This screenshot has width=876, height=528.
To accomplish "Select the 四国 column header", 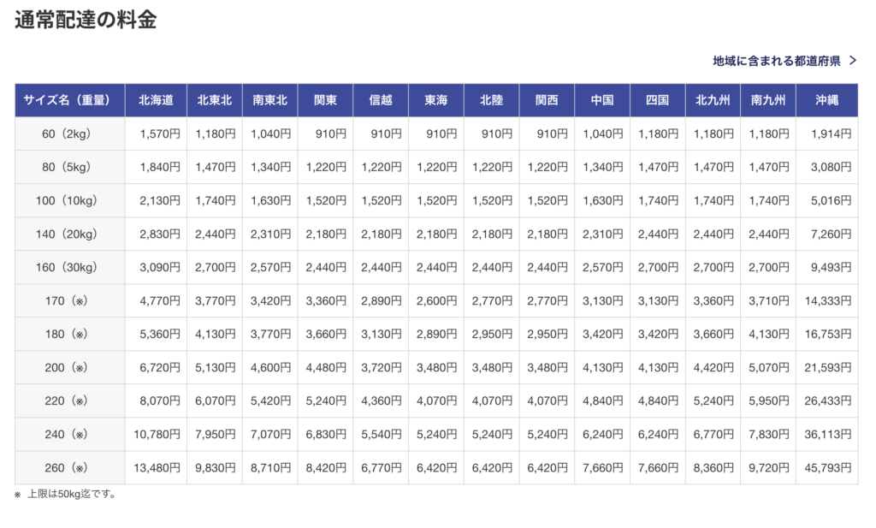I will (x=658, y=100).
